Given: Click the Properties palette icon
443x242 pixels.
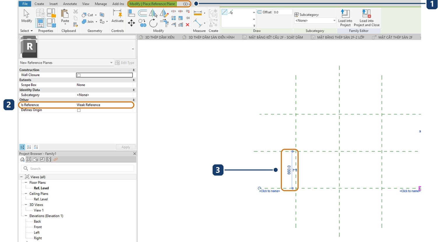Looking at the screenshot, I should pos(40,23).
